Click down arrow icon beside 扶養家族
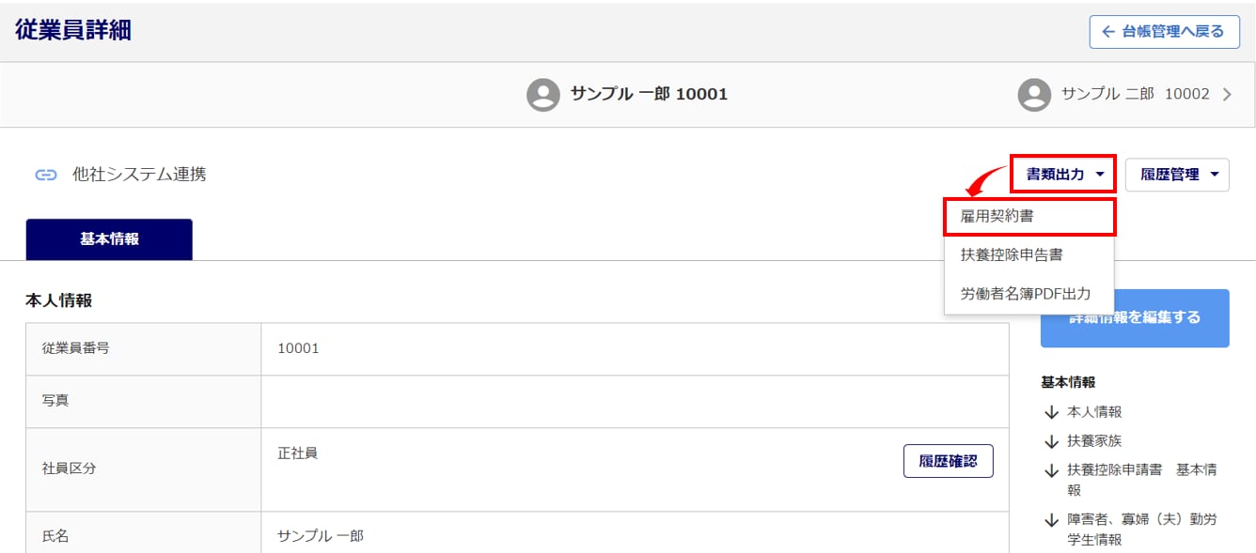This screenshot has height=553, width=1256. (1051, 441)
